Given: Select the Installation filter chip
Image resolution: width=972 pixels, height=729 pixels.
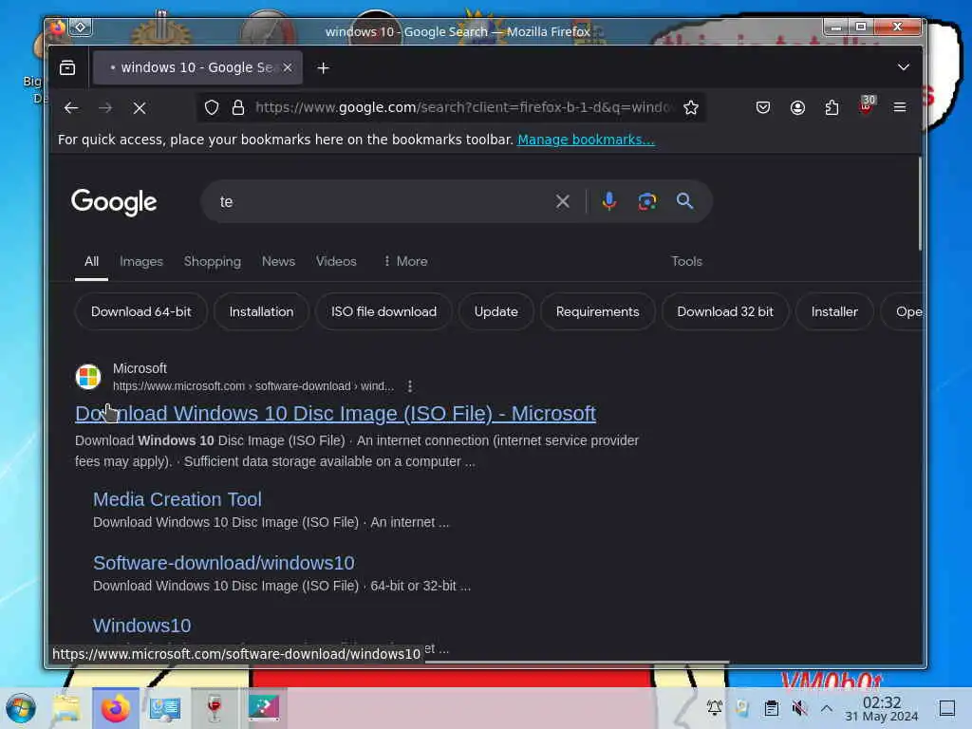Looking at the screenshot, I should pos(262,311).
